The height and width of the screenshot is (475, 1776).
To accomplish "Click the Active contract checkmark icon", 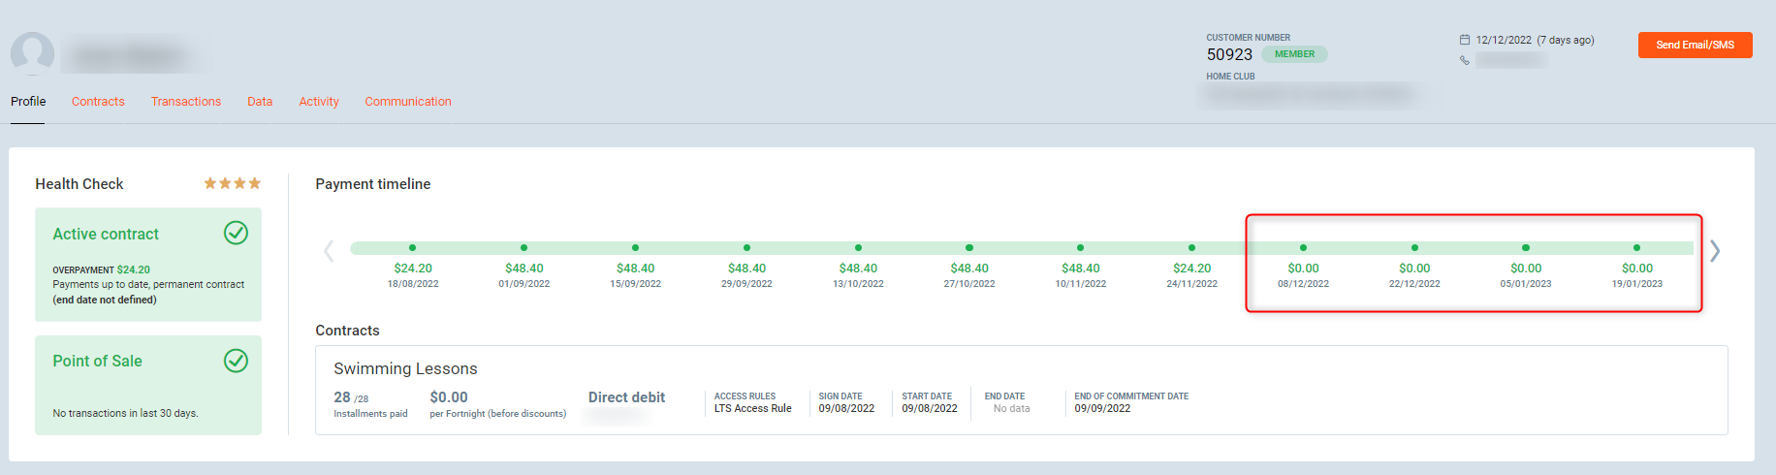I will point(236,233).
